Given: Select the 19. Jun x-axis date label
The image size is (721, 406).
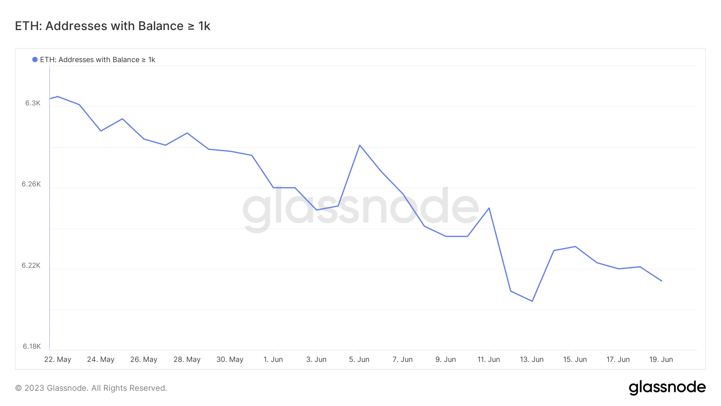Looking at the screenshot, I should pyautogui.click(x=661, y=360).
